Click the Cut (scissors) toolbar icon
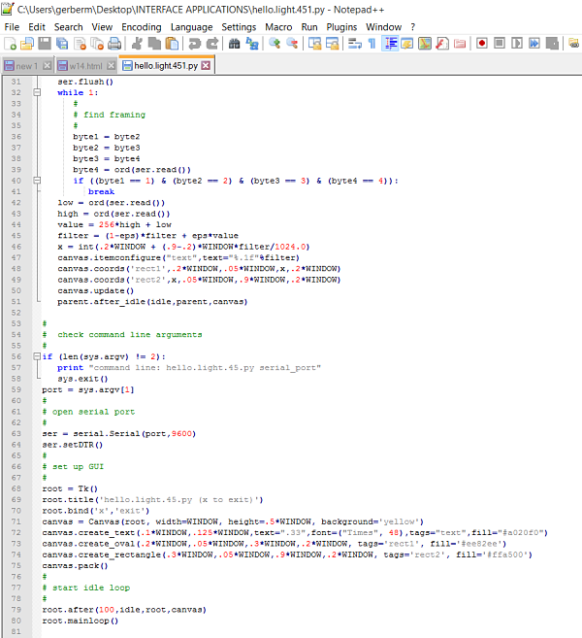This screenshot has width=582, height=638. [137, 43]
